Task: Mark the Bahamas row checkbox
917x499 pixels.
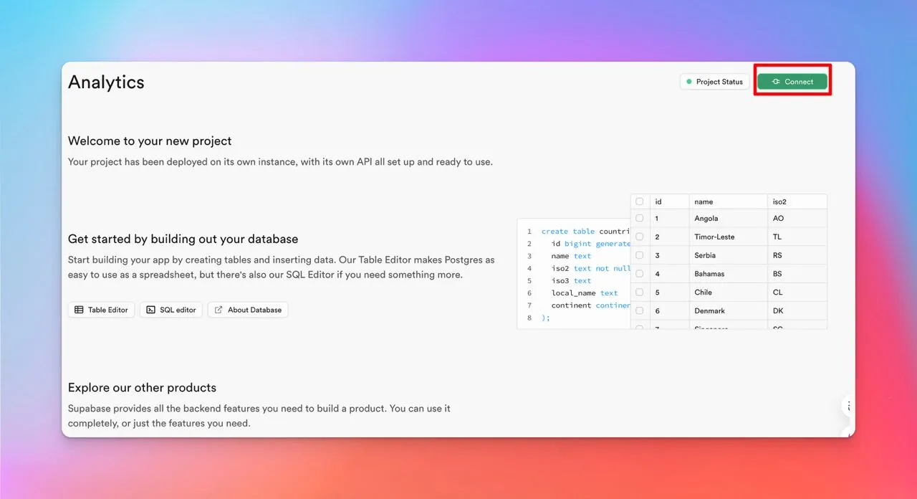Action: pos(640,274)
